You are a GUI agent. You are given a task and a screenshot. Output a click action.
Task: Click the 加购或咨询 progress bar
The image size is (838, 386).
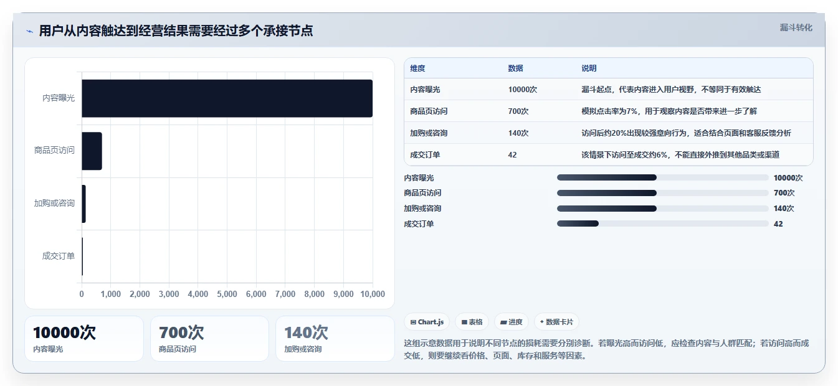tap(663, 209)
